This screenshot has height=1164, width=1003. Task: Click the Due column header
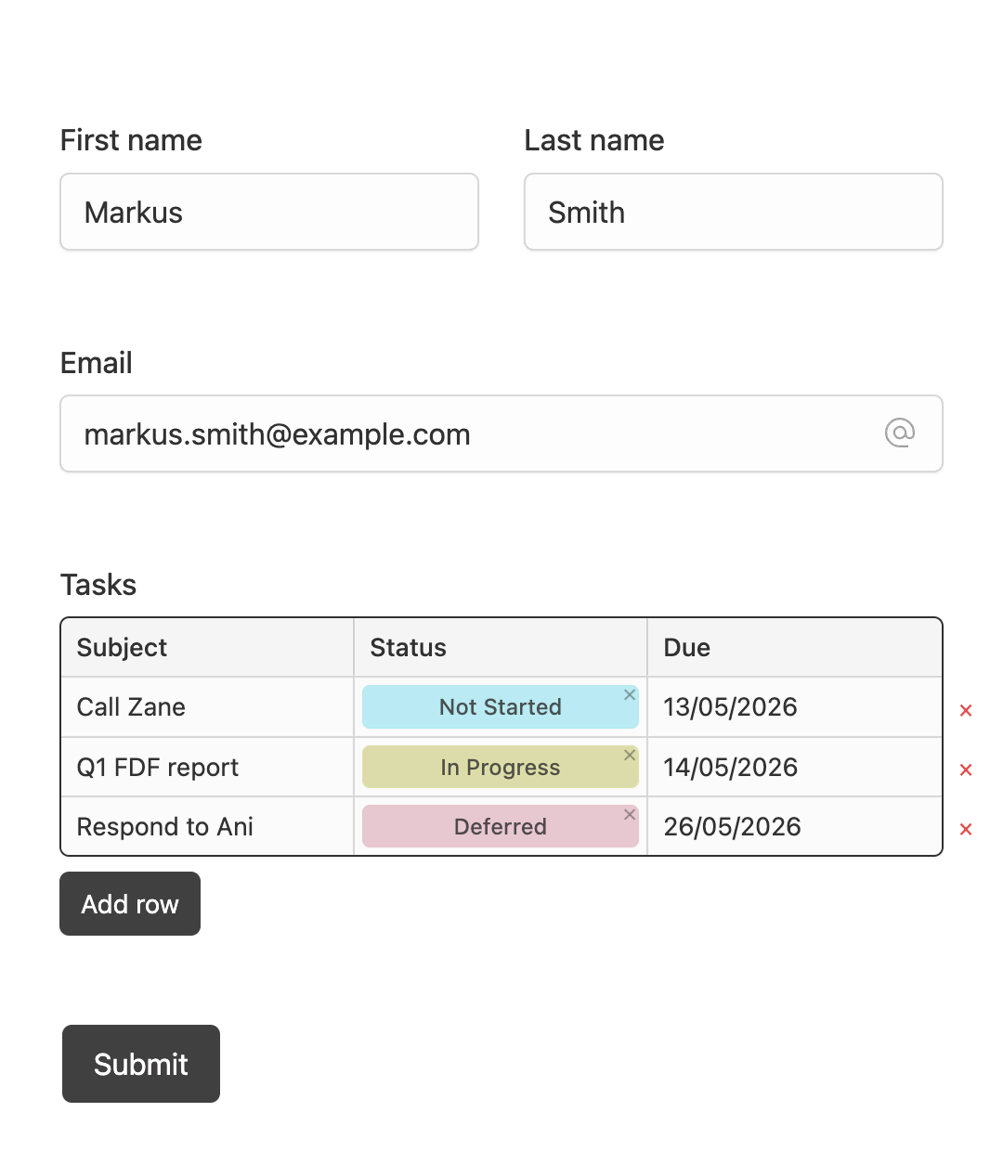click(x=795, y=647)
